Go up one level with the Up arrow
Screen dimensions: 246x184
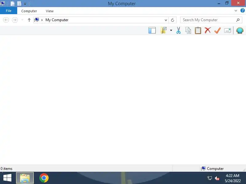(x=29, y=20)
